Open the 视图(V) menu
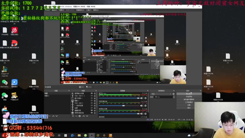Screen dimensions: 245x138 62,10
